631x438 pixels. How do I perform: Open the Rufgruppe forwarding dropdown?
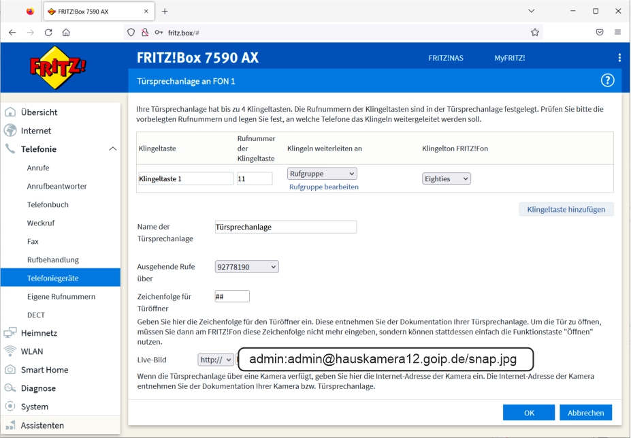tap(321, 174)
